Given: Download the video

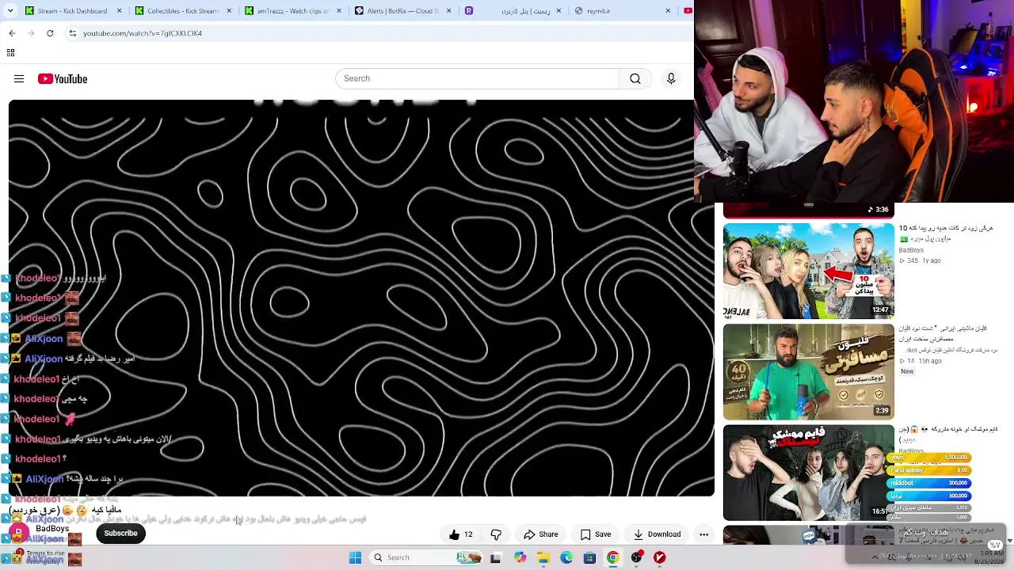Looking at the screenshot, I should tap(658, 534).
